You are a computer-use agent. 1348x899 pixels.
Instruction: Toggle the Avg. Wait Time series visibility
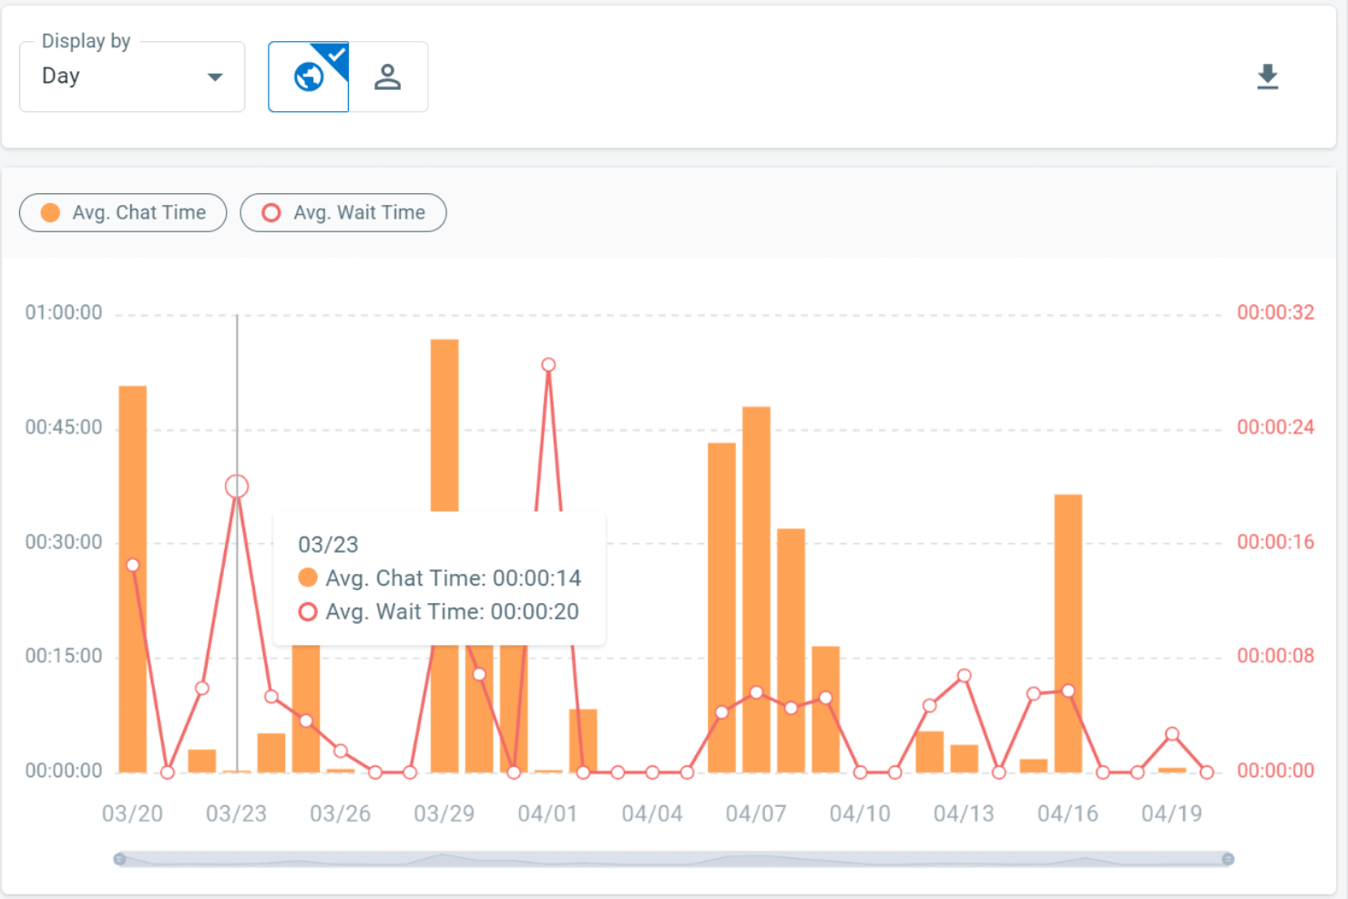tap(342, 212)
